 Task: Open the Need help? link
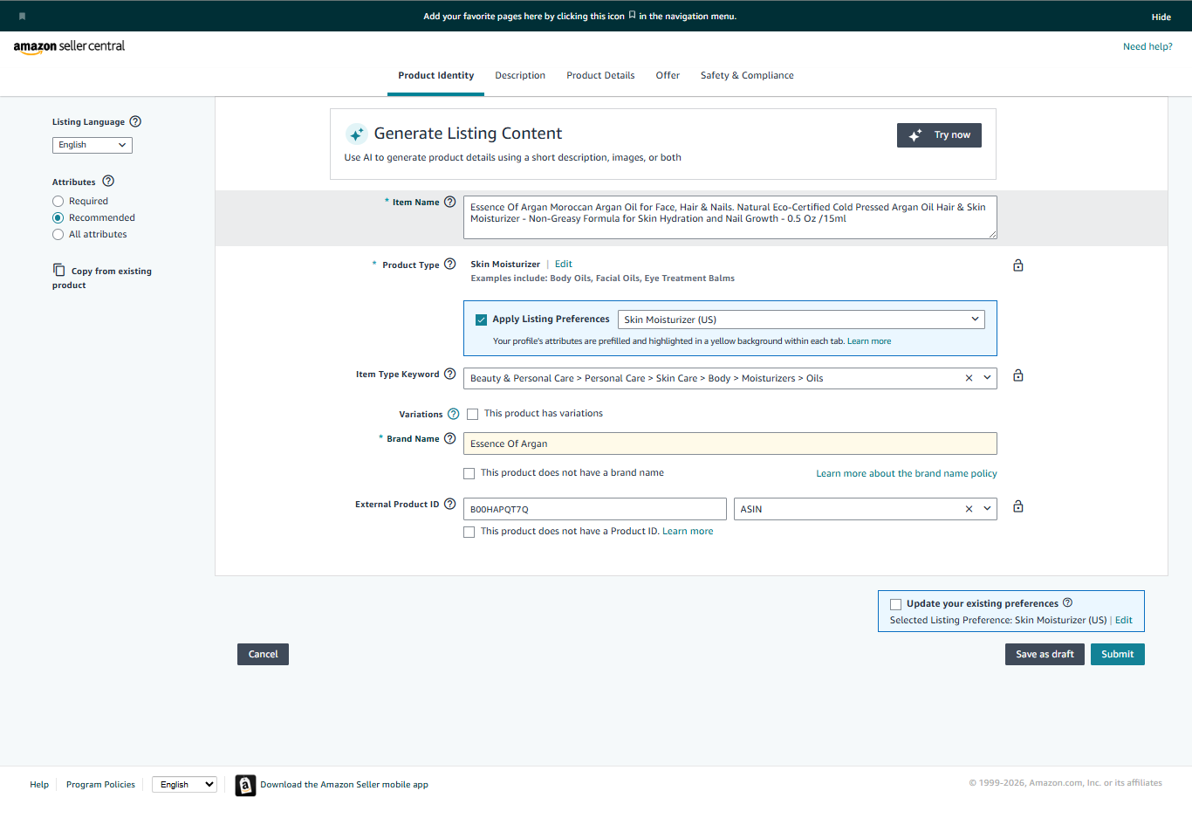click(1147, 47)
